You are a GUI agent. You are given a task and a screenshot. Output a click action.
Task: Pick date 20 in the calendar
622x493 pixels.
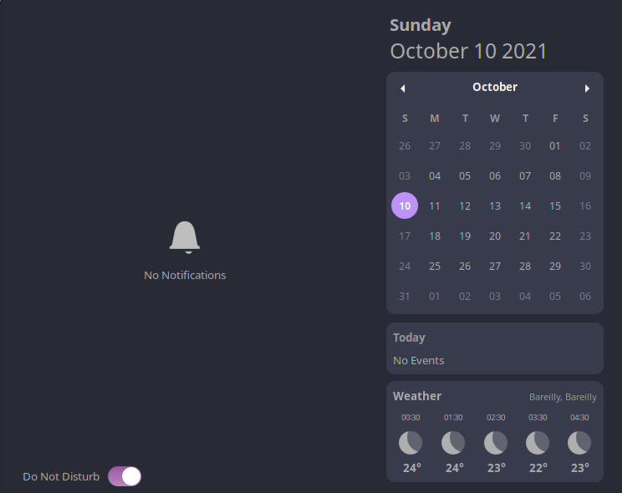[495, 236]
